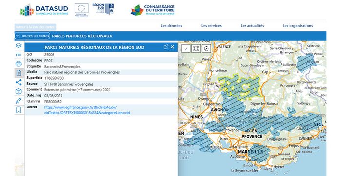Click the European Union flag logo

coord(81,10)
